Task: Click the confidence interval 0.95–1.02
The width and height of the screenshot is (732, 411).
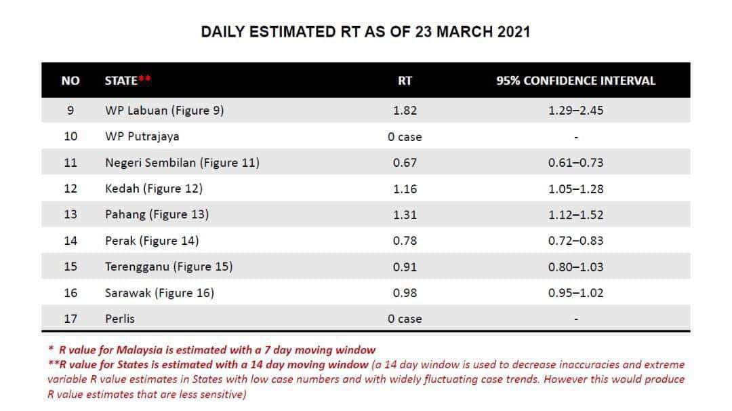Action: (575, 293)
